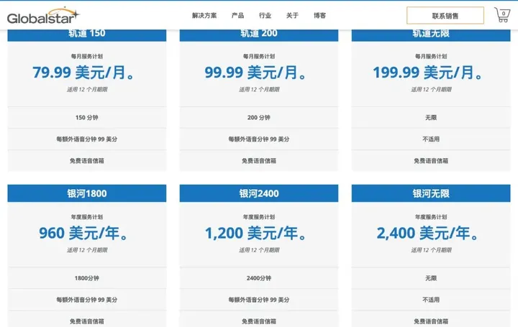518x327 pixels.
Task: Click the 199.99 美元/月 price
Action: pos(427,73)
